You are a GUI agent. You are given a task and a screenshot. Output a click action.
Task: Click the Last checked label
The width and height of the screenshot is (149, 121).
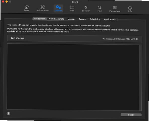[x=17, y=38]
